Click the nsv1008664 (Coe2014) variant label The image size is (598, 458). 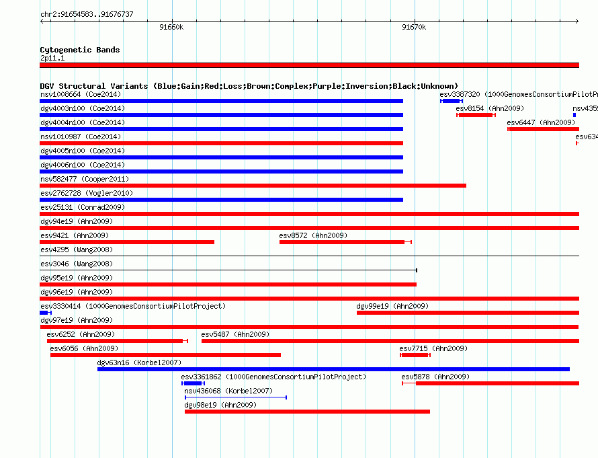[81, 94]
